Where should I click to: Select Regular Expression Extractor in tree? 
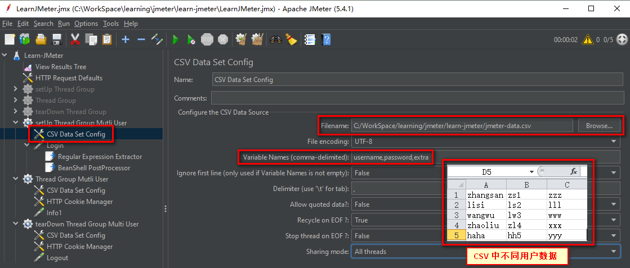100,156
